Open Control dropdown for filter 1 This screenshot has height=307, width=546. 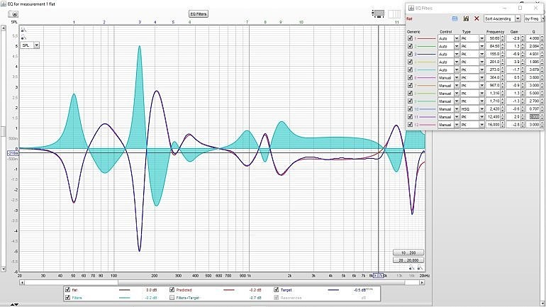tap(448, 38)
